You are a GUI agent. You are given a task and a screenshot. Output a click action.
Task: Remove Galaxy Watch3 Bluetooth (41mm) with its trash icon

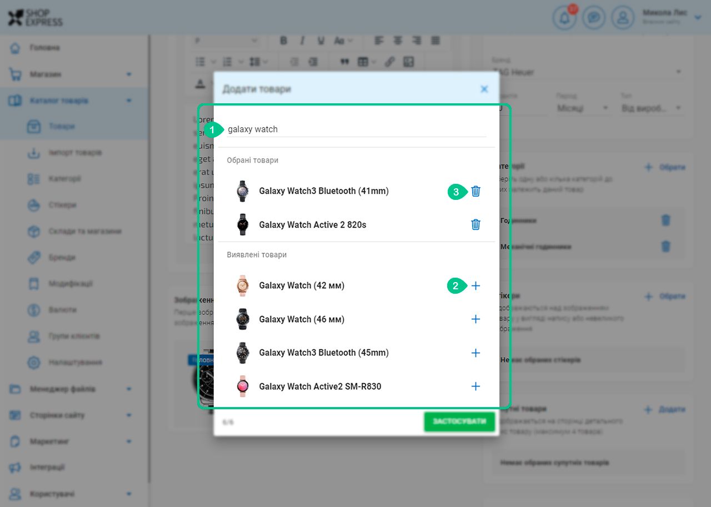pos(475,191)
